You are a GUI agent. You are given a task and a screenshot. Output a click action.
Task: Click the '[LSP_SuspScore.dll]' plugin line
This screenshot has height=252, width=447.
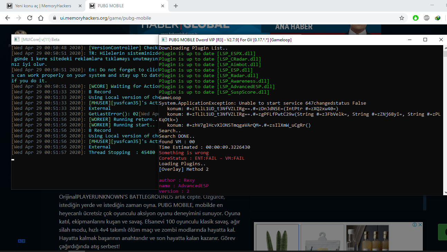coord(214,92)
